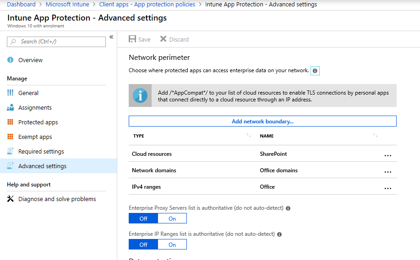Click Add network boundary button
The height and width of the screenshot is (260, 420).
262,121
